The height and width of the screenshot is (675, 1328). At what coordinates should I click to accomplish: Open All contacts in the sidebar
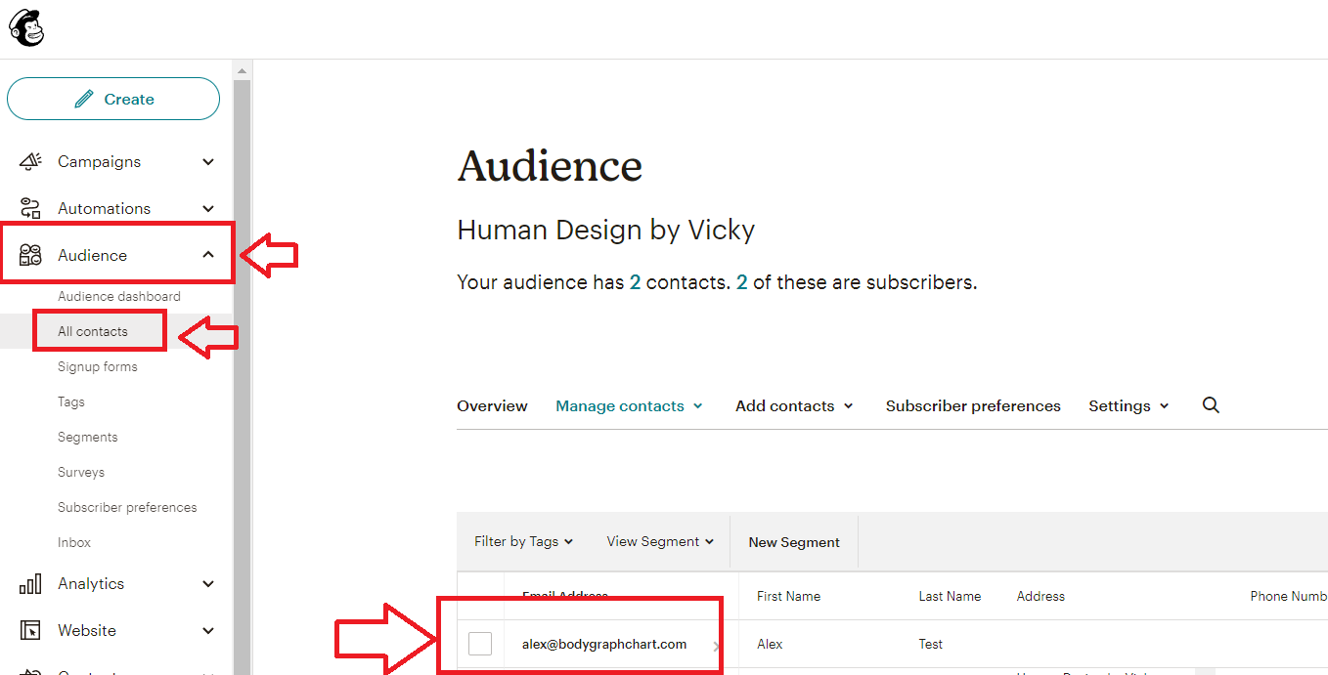click(93, 331)
